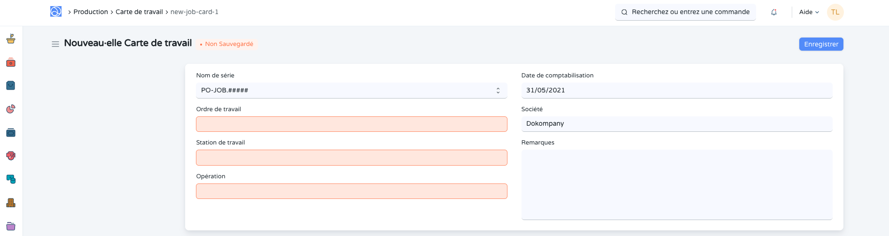
Task: Open the red shield sidebar icon
Action: pyautogui.click(x=11, y=156)
